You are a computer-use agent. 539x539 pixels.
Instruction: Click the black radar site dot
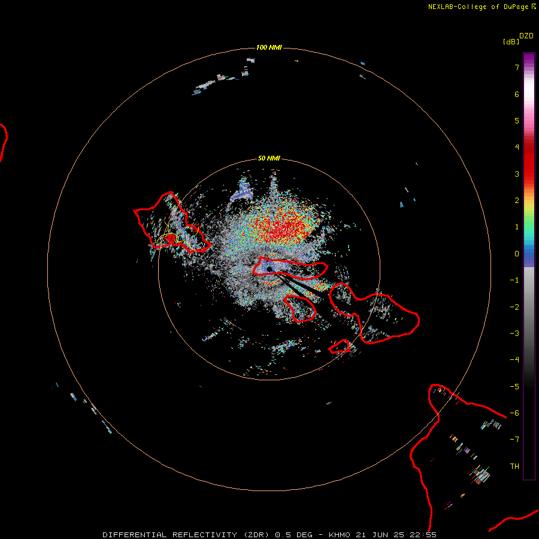click(269, 269)
